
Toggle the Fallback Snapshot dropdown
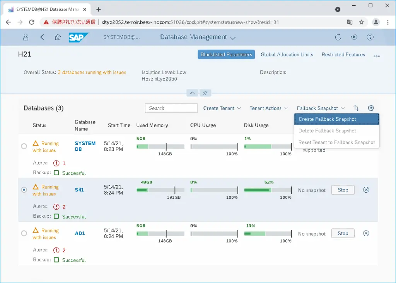pos(321,108)
